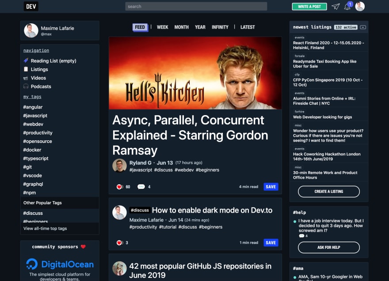Open the #opensource tag
This screenshot has width=389, height=281.
[38, 141]
